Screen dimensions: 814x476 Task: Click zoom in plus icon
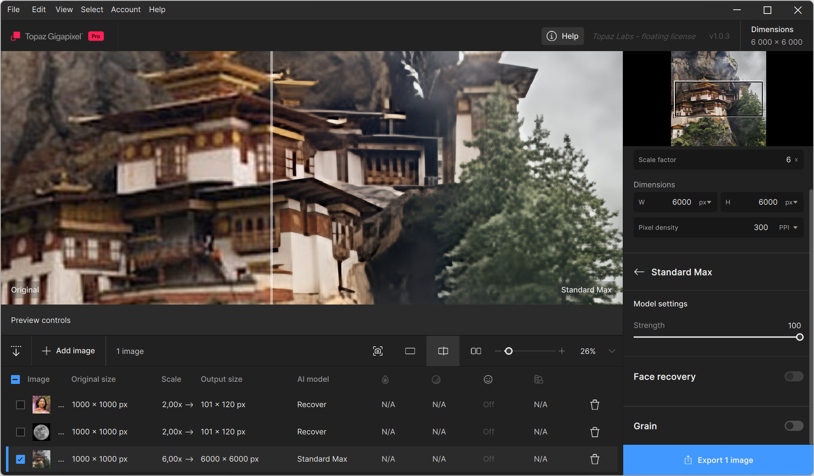[x=561, y=351]
